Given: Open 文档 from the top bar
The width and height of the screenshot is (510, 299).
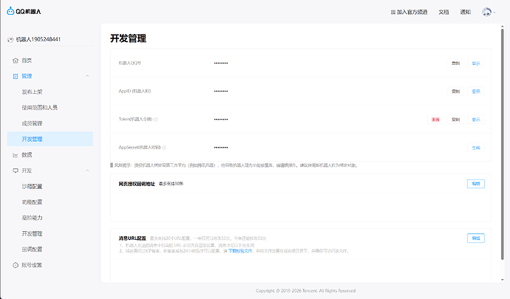Looking at the screenshot, I should pyautogui.click(x=443, y=12).
